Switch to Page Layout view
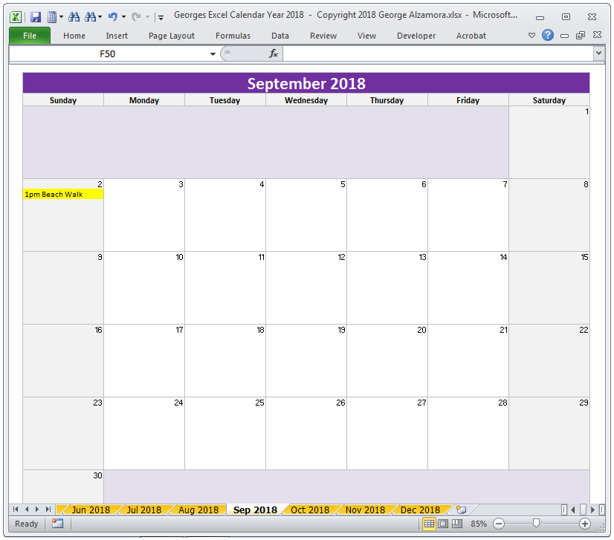614x540 pixels. 443,524
